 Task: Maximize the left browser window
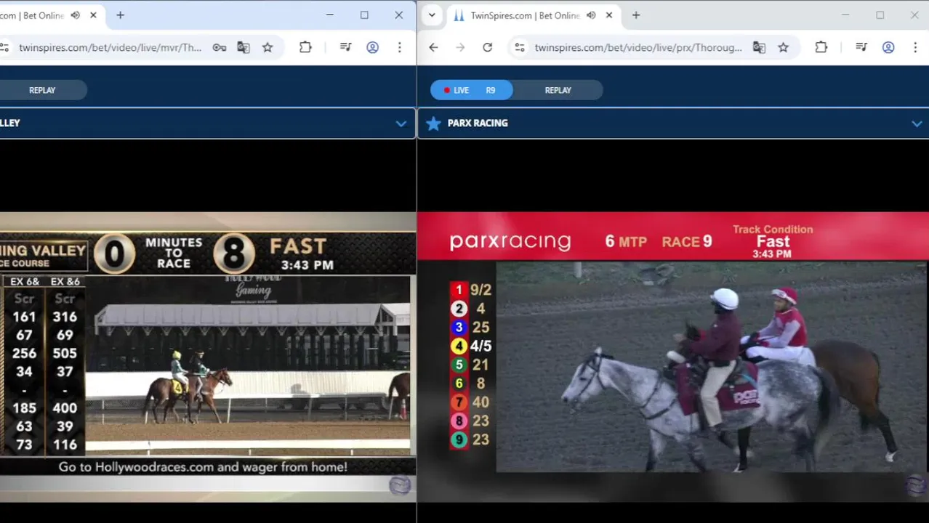[364, 15]
